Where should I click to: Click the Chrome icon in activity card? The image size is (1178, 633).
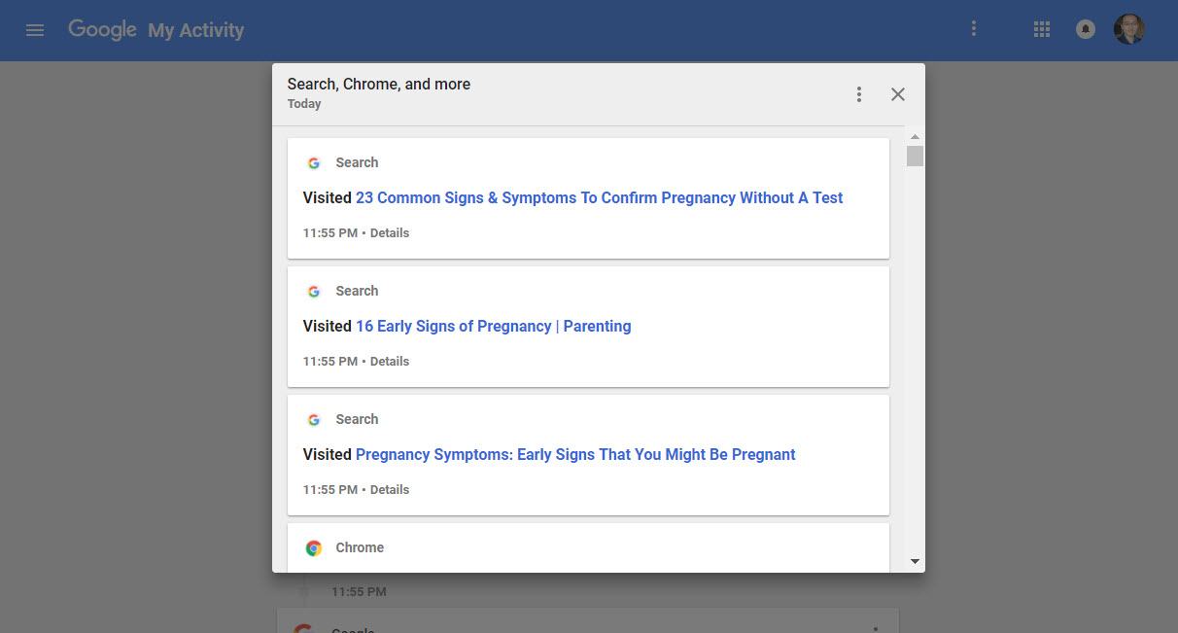pos(314,548)
